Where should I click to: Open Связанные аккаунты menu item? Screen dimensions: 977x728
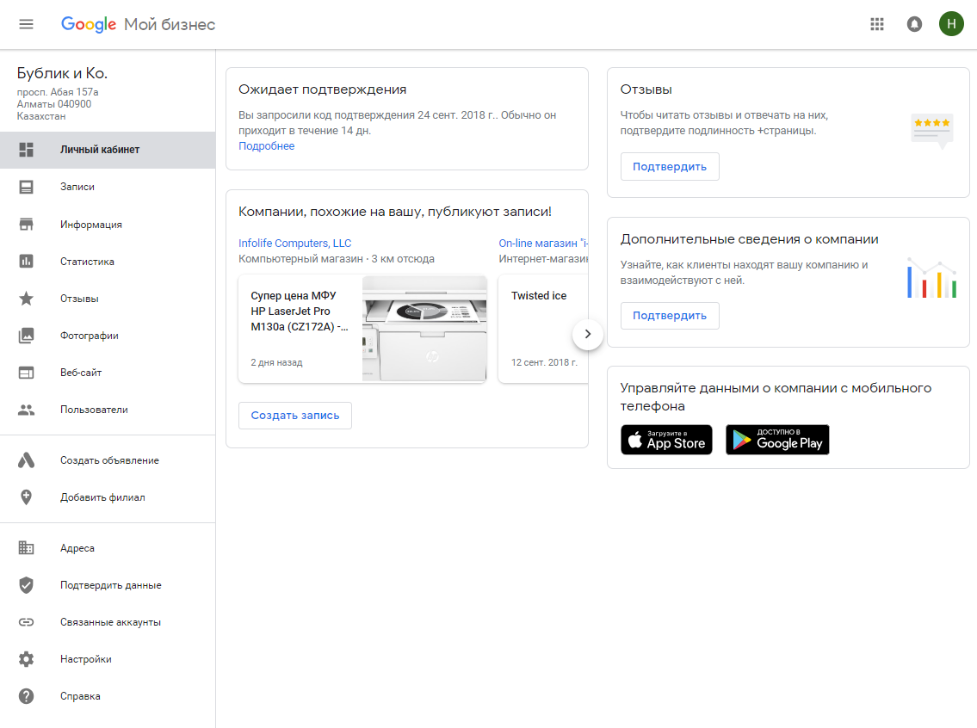pyautogui.click(x=110, y=622)
